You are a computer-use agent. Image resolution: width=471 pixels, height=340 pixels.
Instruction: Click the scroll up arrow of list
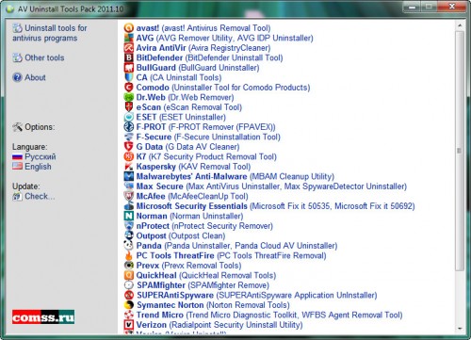(460, 25)
